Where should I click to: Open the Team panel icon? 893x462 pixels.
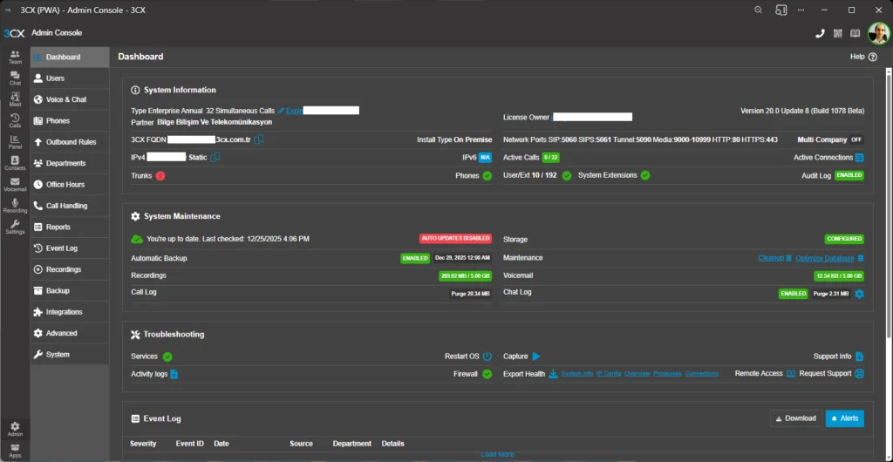click(15, 57)
